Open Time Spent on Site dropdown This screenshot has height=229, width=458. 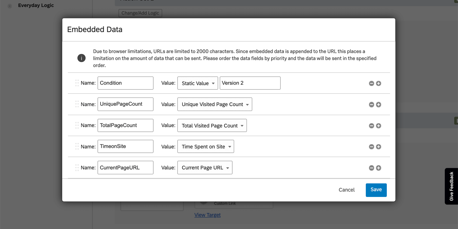pyautogui.click(x=206, y=147)
